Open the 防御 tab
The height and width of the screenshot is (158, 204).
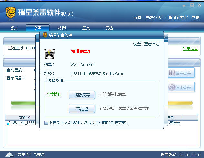click(x=62, y=28)
